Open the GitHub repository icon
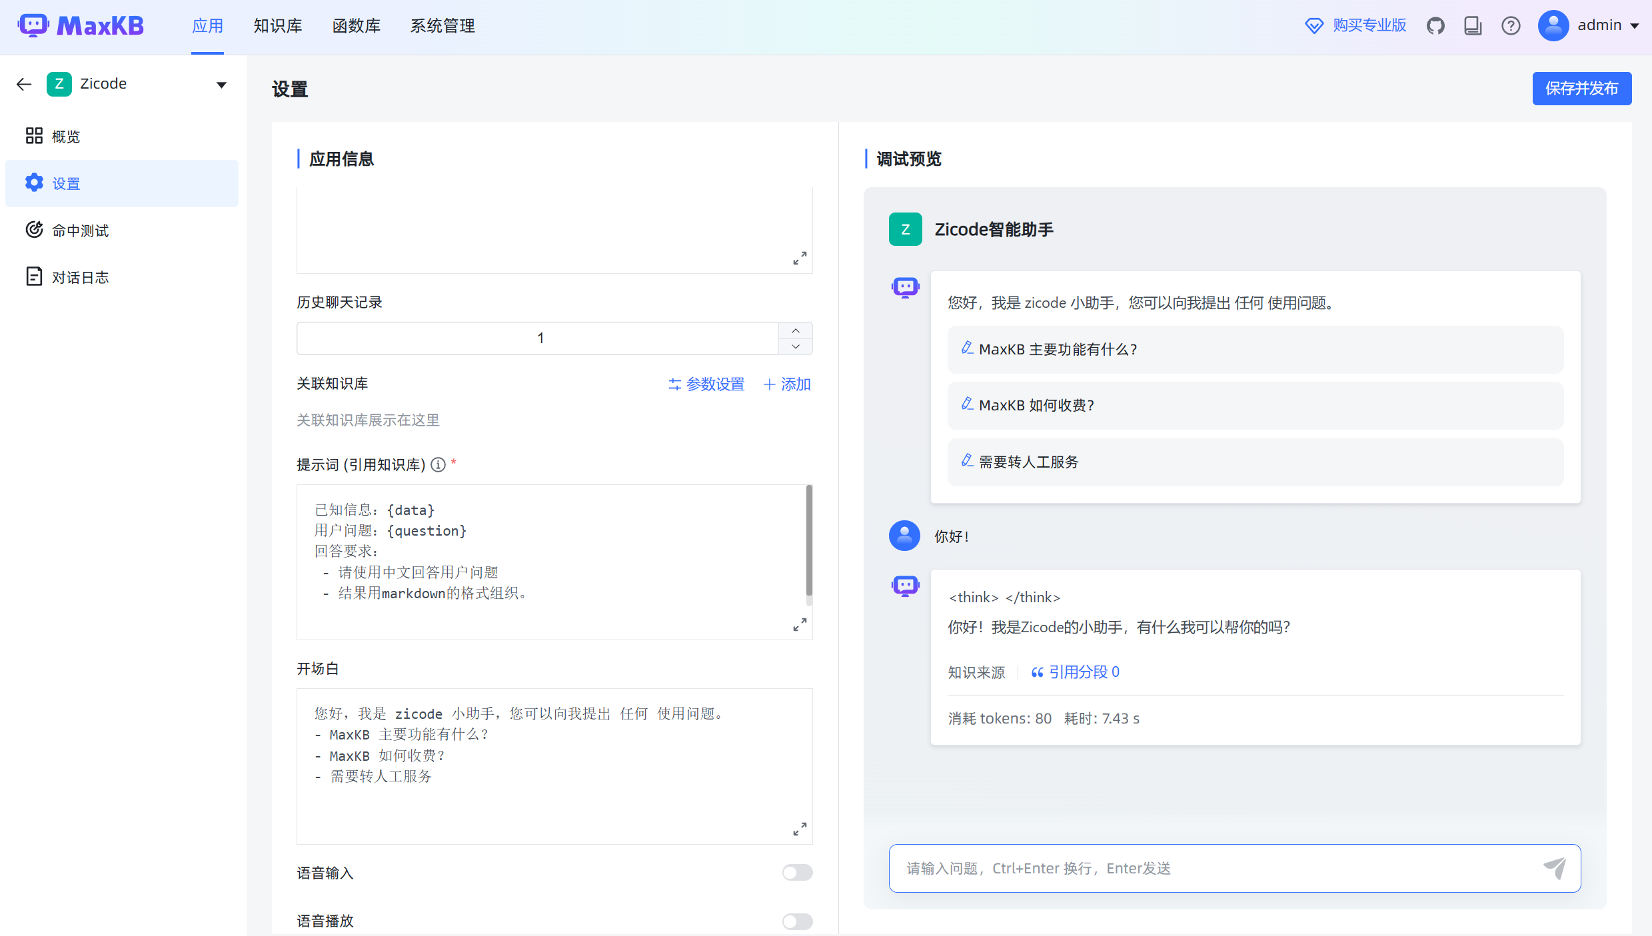Screen dimensions: 1652x936 (x=1435, y=26)
